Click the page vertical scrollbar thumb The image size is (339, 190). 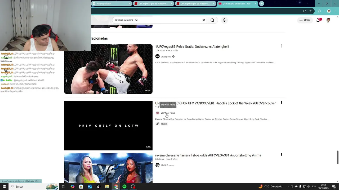[337, 158]
